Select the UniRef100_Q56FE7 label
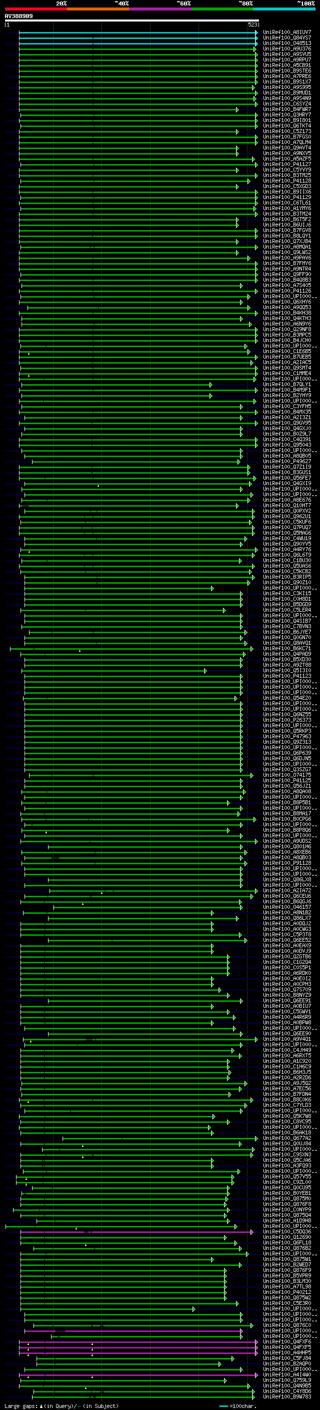The height and width of the screenshot is (1410, 320). (x=287, y=478)
